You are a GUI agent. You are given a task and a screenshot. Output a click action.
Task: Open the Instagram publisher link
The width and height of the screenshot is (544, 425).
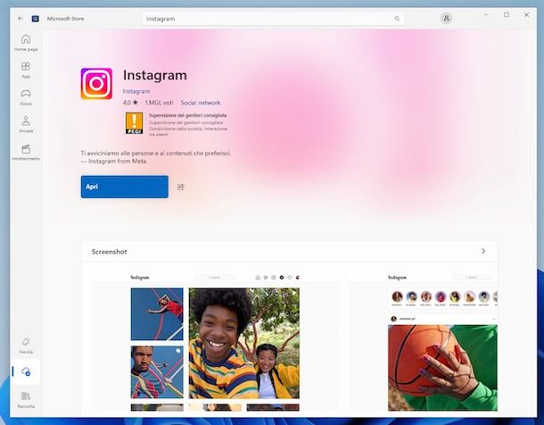coord(136,91)
